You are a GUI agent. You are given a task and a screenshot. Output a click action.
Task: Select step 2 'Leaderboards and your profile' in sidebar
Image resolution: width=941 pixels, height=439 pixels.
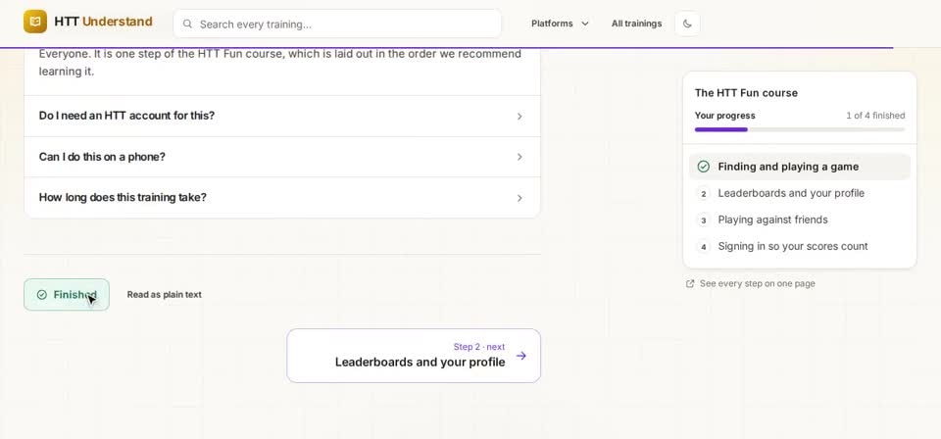coord(800,193)
